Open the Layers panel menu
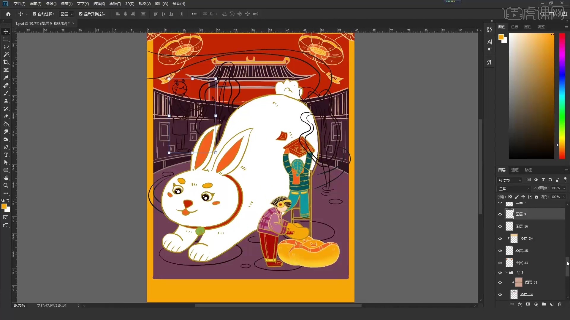The image size is (570, 320). point(566,170)
